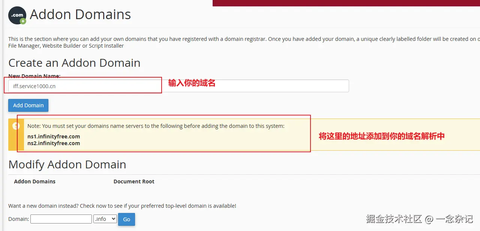Screen dimensions: 480x231
Task: Click the dark red banner at top
Action: [x=346, y=3]
